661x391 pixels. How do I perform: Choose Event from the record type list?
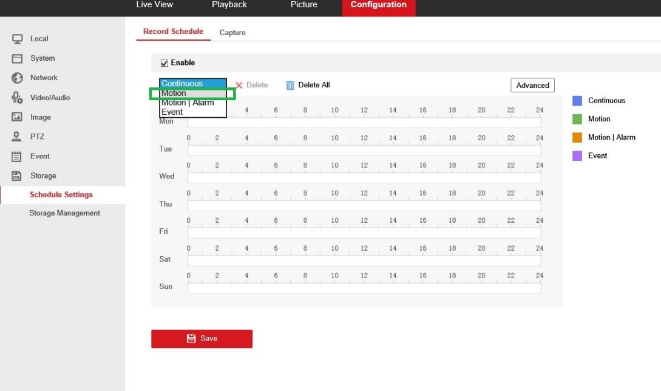coord(192,112)
